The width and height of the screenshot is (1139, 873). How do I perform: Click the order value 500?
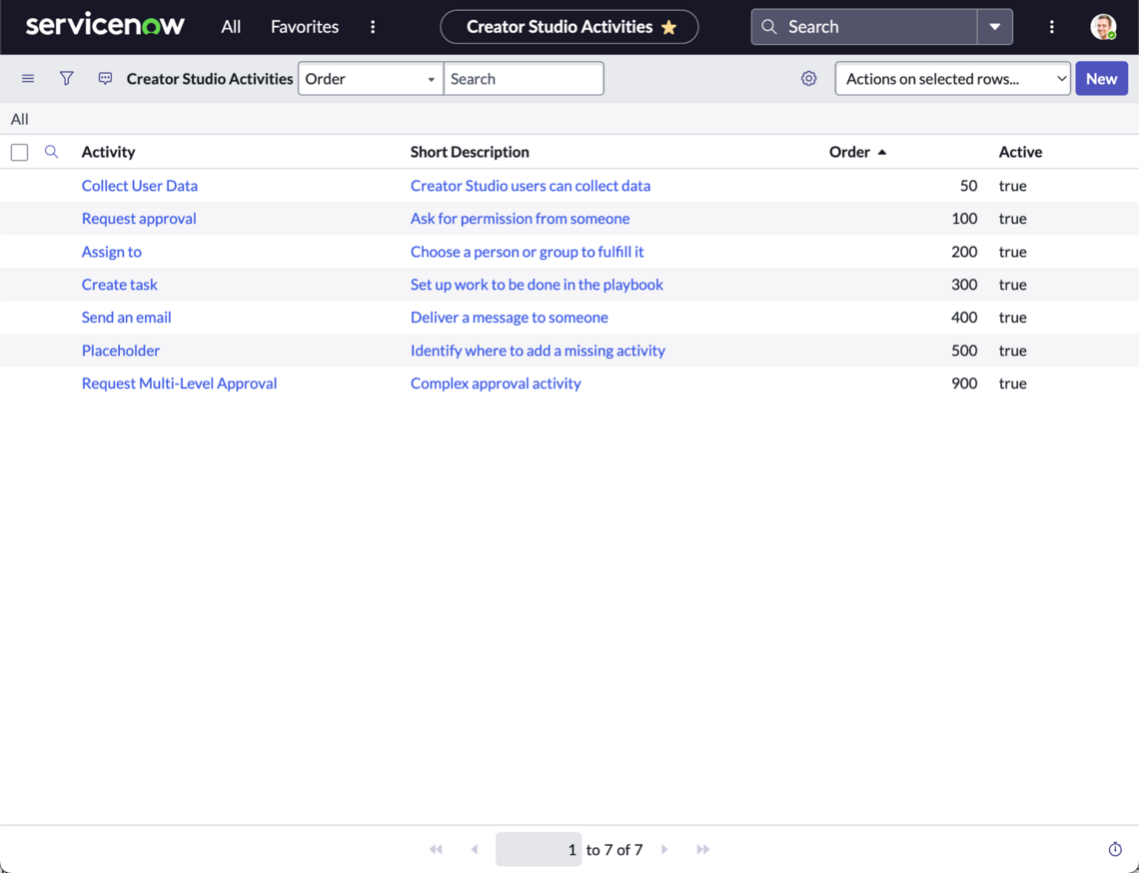click(964, 351)
